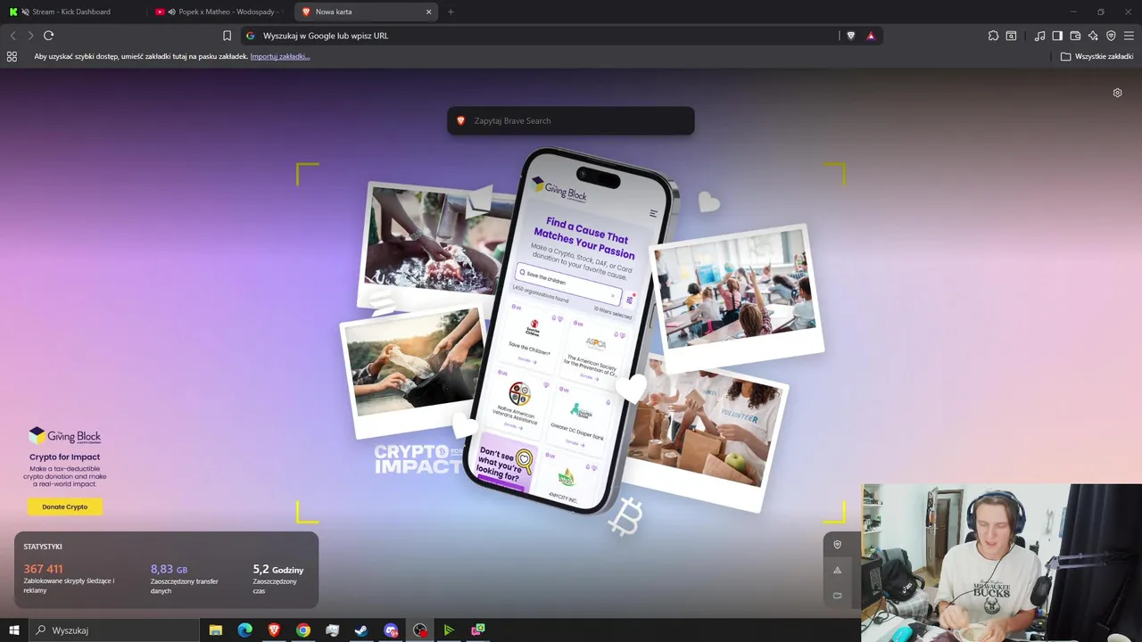Switch to OBS in the taskbar
This screenshot has width=1142, height=642.
click(420, 630)
